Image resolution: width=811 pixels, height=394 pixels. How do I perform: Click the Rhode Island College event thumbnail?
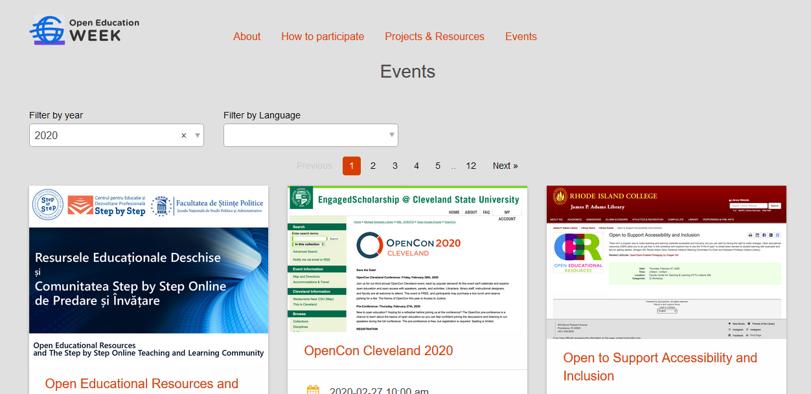tap(667, 262)
